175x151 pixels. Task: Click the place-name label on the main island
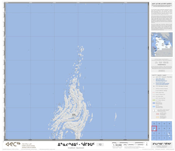tap(74, 115)
